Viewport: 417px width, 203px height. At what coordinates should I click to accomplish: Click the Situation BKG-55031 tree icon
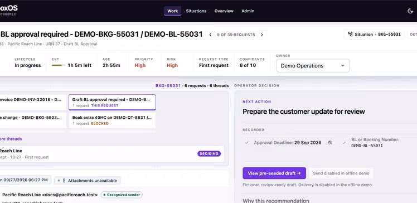pyautogui.click(x=350, y=35)
